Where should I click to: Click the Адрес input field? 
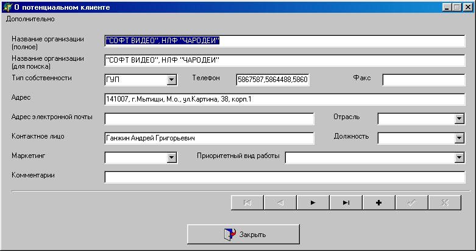pyautogui.click(x=285, y=99)
